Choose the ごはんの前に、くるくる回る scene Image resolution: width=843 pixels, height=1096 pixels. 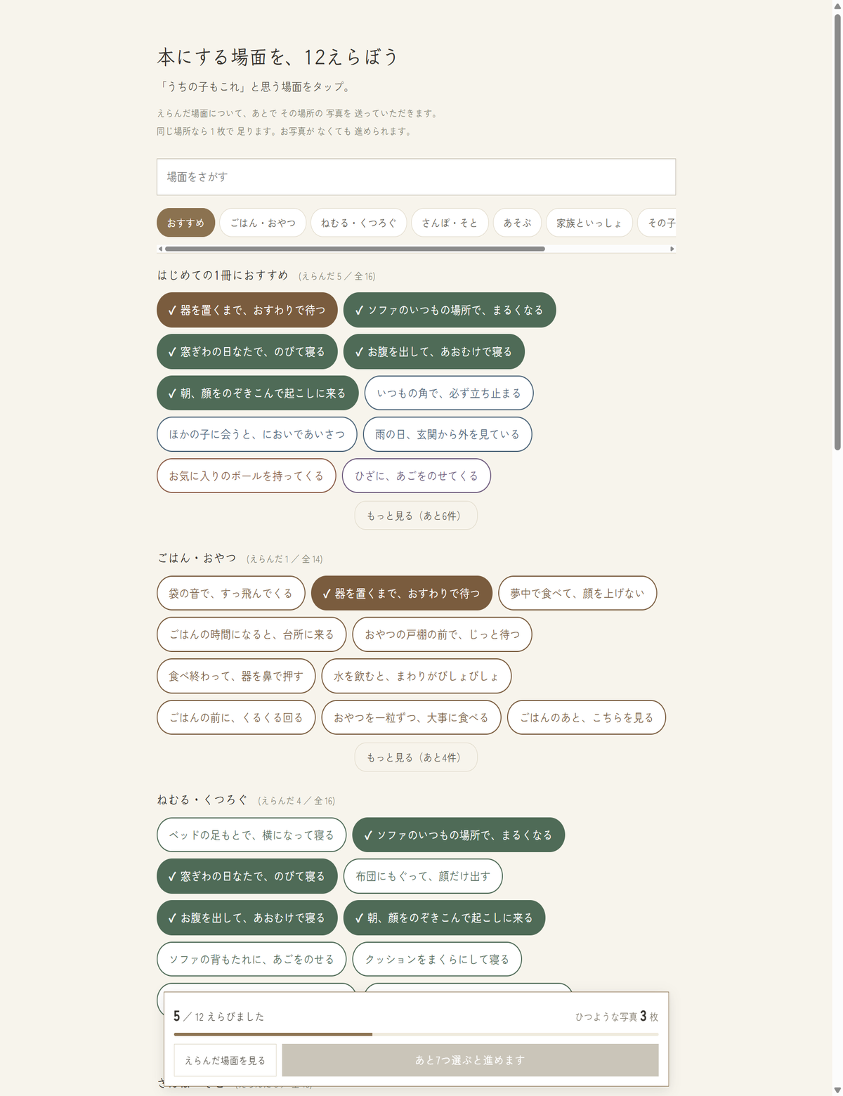(236, 717)
